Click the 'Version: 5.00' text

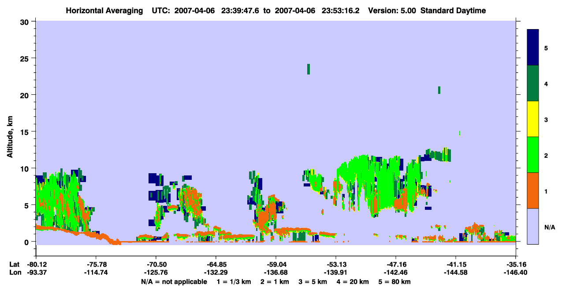[392, 11]
